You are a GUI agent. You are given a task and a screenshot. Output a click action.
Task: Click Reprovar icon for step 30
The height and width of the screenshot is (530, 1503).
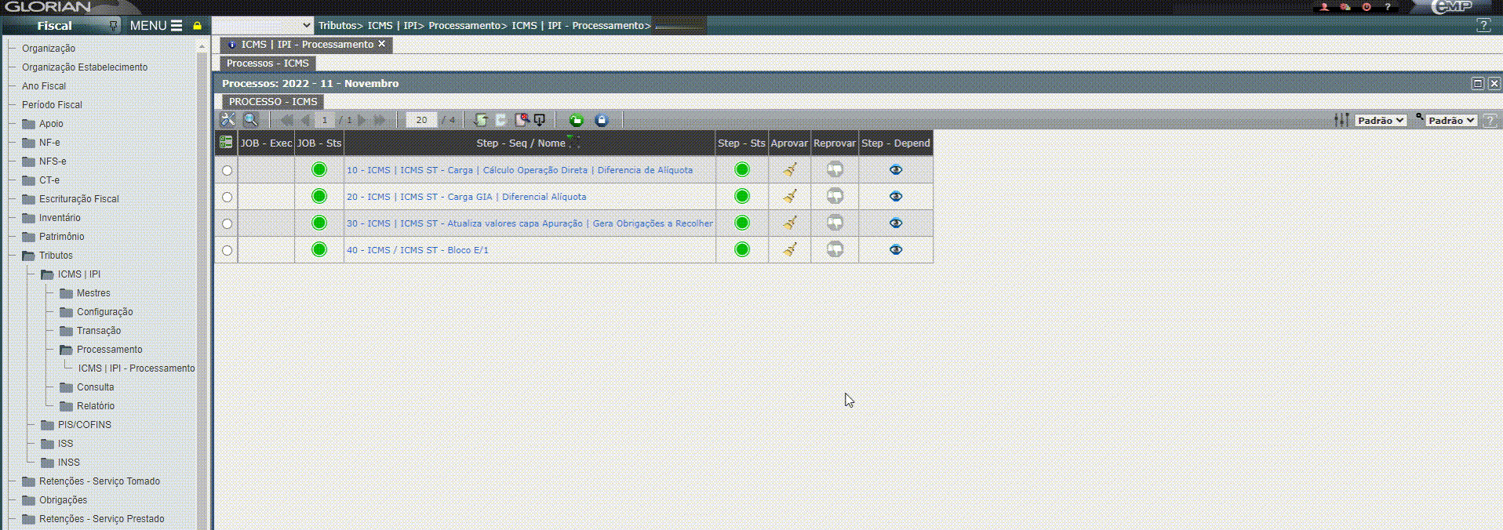click(x=835, y=223)
